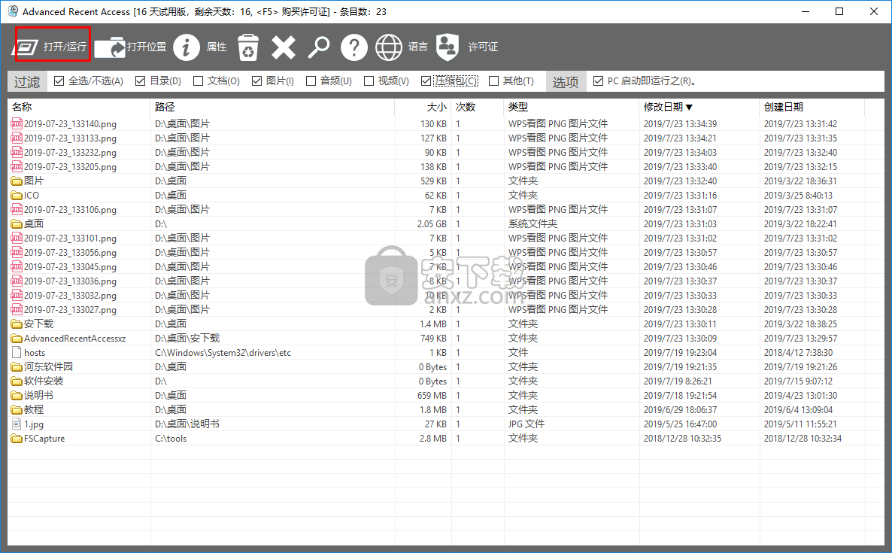Click folder icon of 桌面 row
Image resolution: width=892 pixels, height=553 pixels.
coord(17,223)
